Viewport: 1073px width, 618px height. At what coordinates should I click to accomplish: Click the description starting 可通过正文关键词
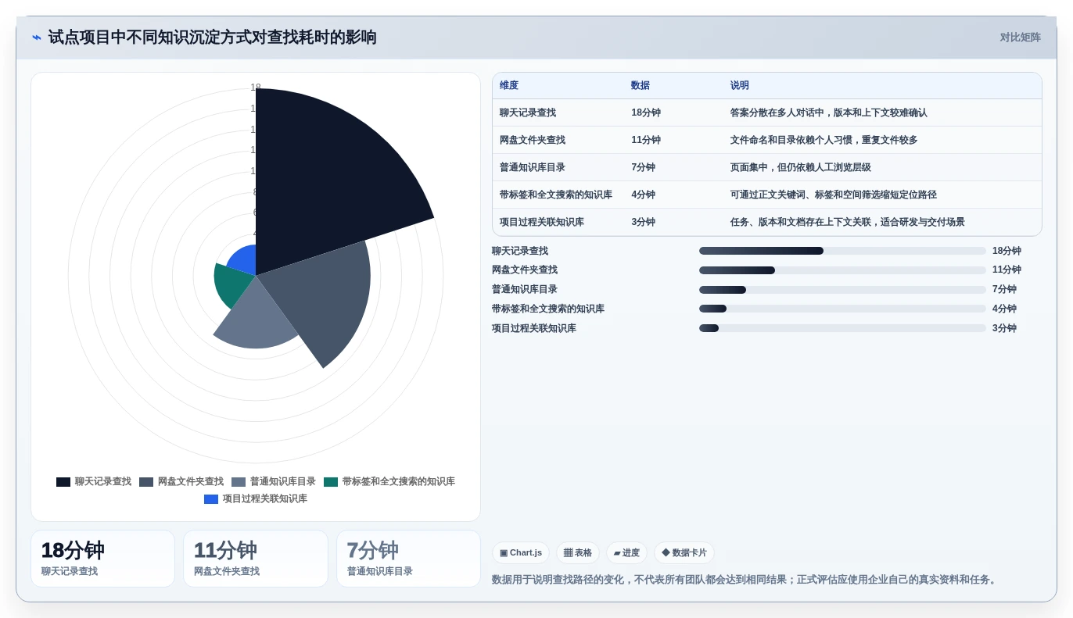(834, 195)
